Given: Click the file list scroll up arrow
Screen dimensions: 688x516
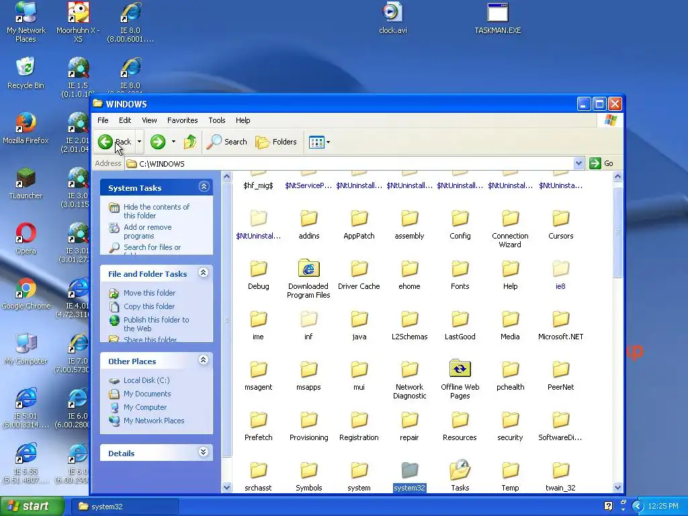Looking at the screenshot, I should tap(617, 177).
